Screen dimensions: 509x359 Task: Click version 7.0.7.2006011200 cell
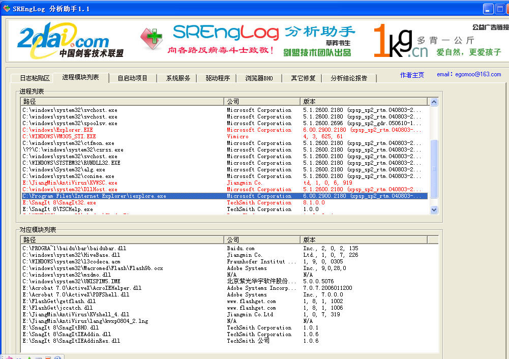[327, 288]
